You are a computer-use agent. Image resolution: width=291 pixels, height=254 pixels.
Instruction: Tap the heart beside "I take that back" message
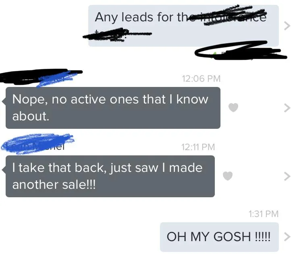(228, 176)
